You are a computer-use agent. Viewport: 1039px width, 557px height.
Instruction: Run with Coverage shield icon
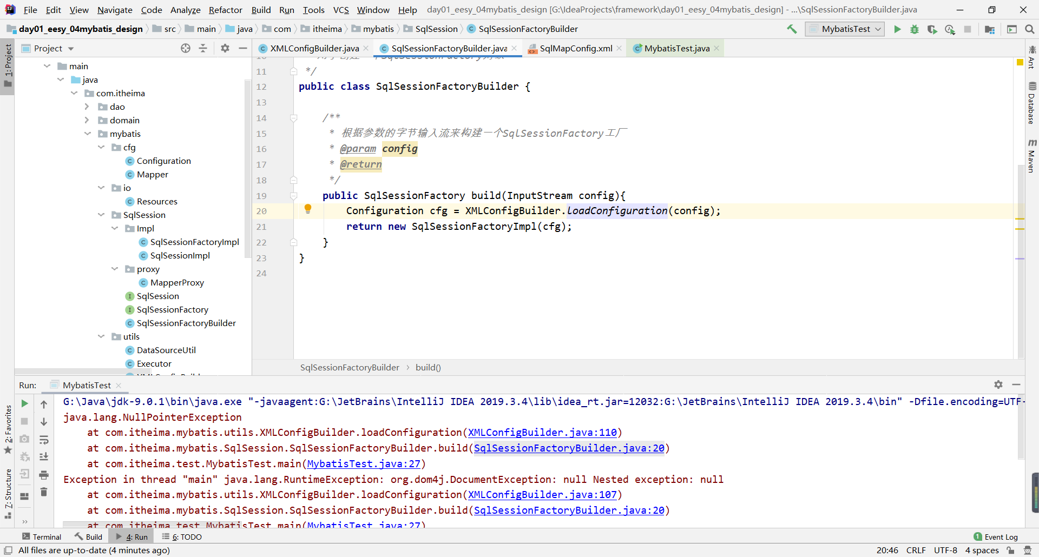(932, 29)
